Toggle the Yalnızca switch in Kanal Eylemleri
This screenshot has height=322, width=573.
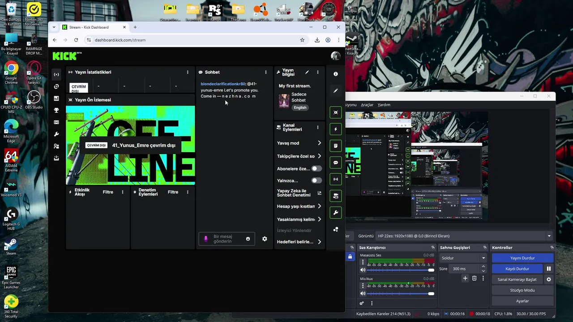(316, 181)
